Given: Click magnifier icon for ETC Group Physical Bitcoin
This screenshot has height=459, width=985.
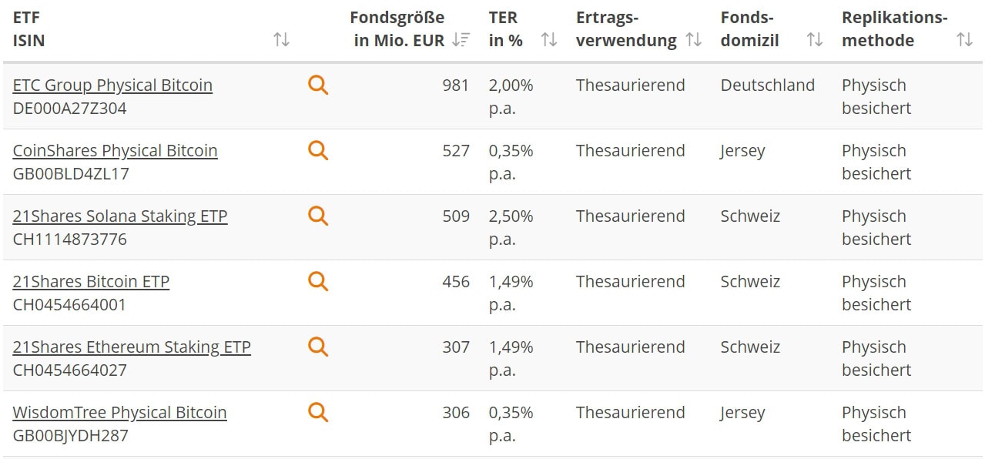Looking at the screenshot, I should point(318,85).
